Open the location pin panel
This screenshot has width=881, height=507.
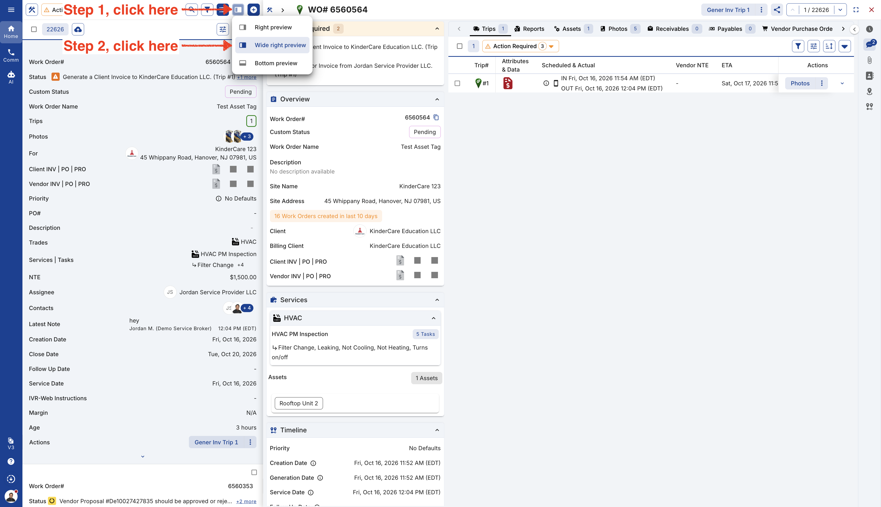click(x=870, y=91)
